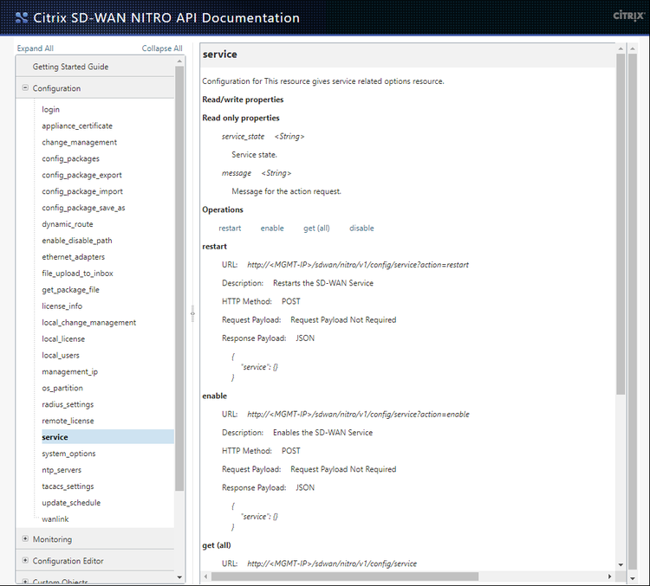The image size is (650, 586).
Task: Open the login resource page
Action: (x=50, y=109)
